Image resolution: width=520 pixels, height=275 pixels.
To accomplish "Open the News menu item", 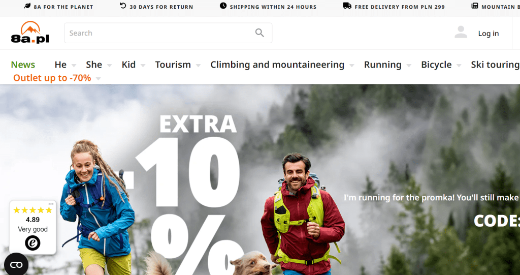I will [x=23, y=65].
